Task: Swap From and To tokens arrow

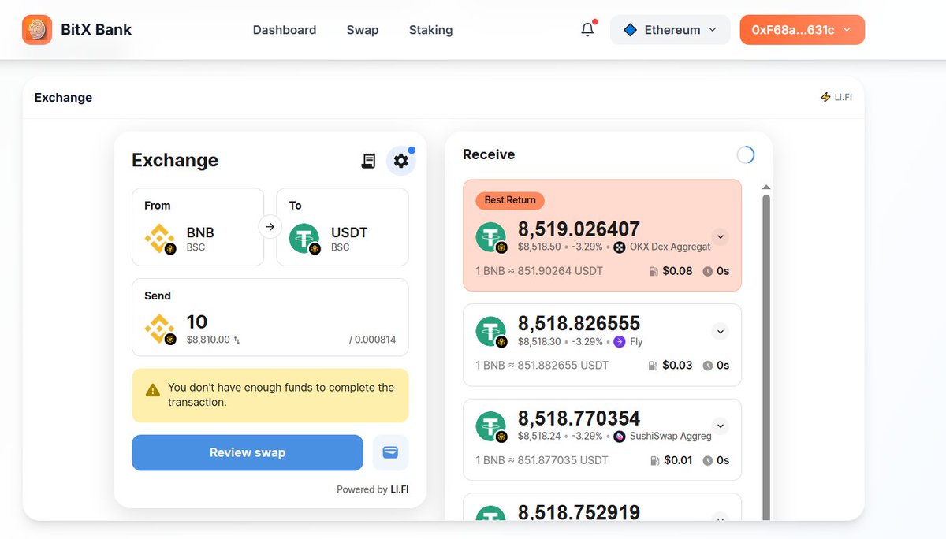Action: (x=270, y=227)
